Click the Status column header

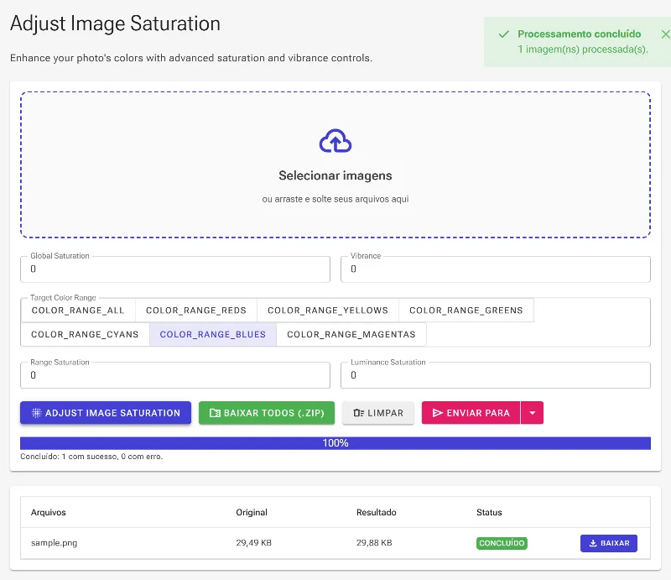coord(489,512)
